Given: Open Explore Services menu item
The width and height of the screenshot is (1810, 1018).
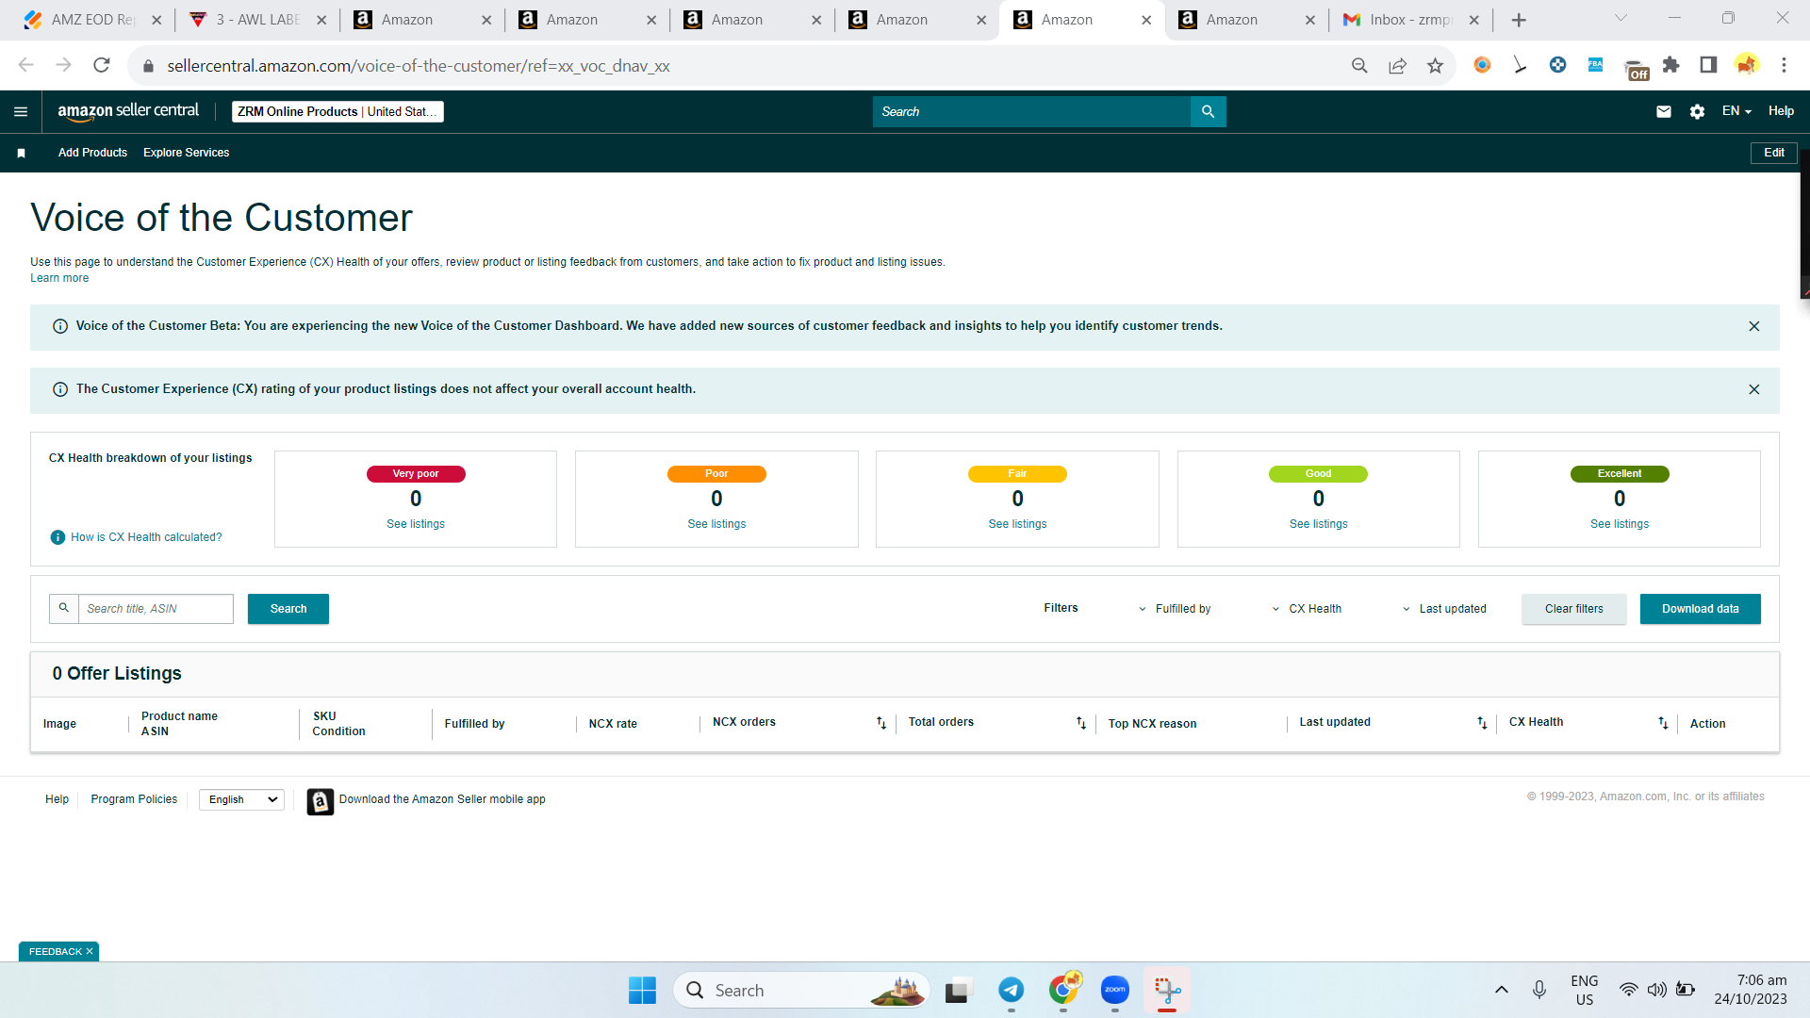Looking at the screenshot, I should click(x=186, y=153).
